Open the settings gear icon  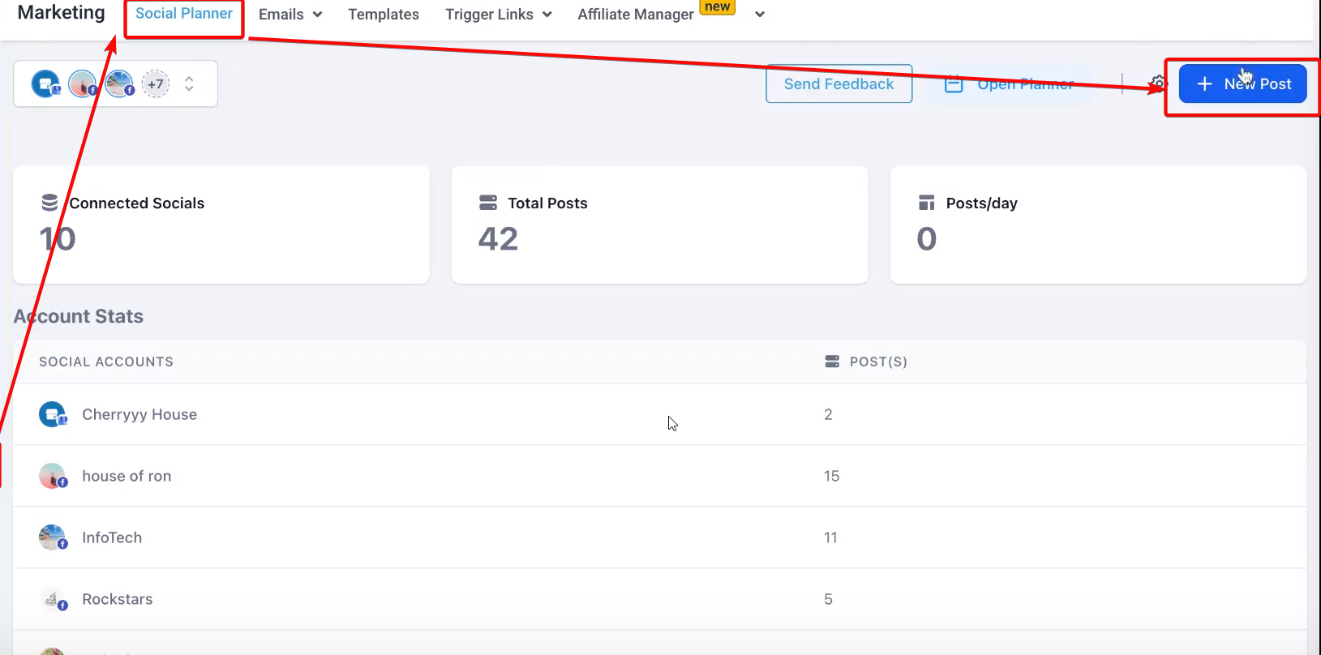pos(1159,83)
